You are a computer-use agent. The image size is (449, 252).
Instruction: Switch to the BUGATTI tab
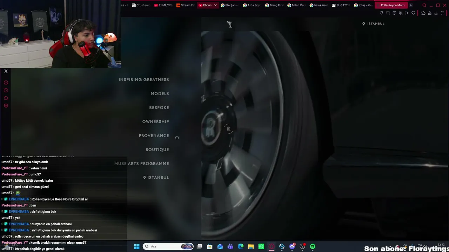(341, 5)
